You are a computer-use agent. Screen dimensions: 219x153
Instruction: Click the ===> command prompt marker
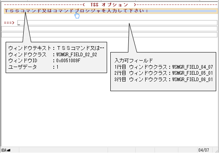9,22
